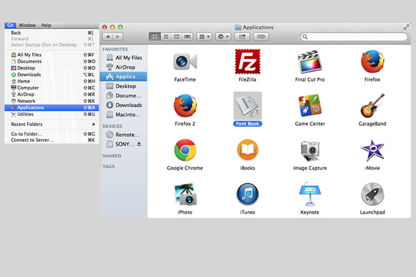This screenshot has width=416, height=277.
Task: Click the Keynote app icon
Action: tap(310, 194)
